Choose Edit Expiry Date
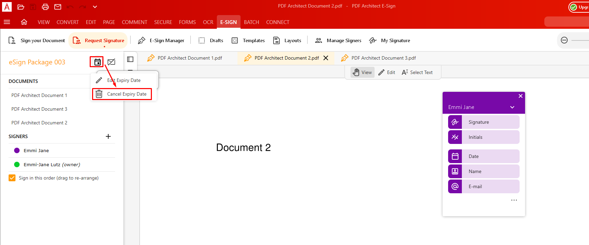589x245 pixels. pos(124,80)
